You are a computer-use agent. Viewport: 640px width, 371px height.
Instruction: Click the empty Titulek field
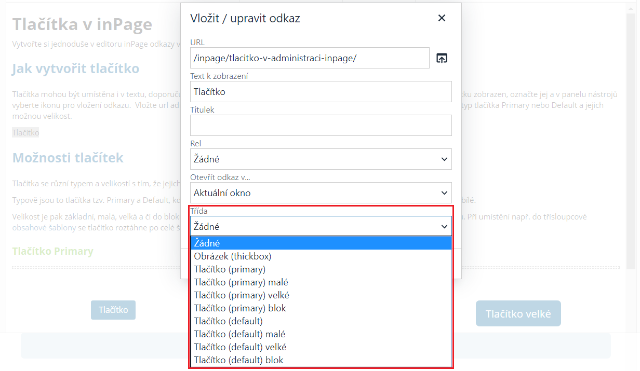tap(321, 126)
